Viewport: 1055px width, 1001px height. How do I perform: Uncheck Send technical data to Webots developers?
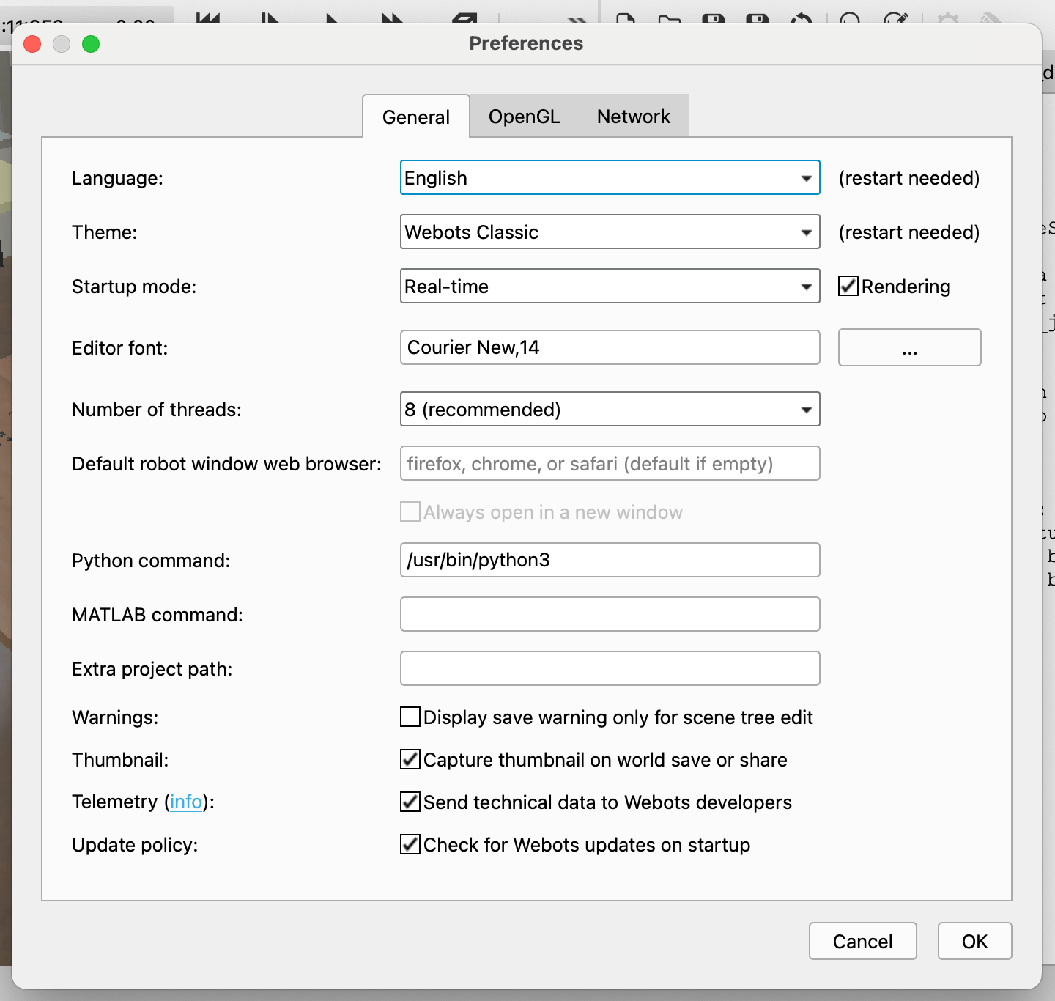(410, 802)
